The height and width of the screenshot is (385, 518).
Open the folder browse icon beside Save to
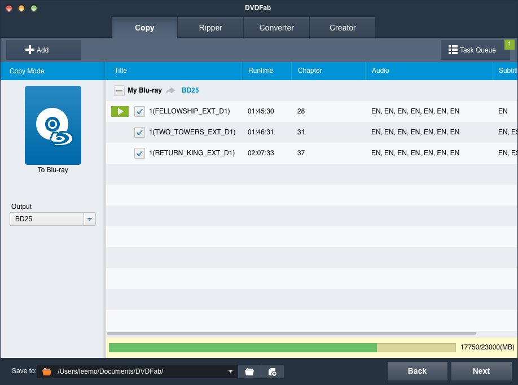click(249, 371)
